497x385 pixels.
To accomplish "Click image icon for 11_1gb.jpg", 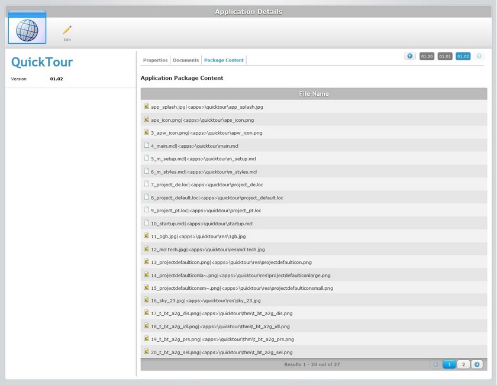I will 147,235.
